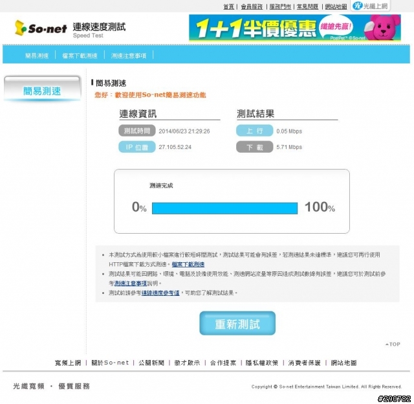Open 合作提案 footer link
Screen dimensions: 414x404
223,363
